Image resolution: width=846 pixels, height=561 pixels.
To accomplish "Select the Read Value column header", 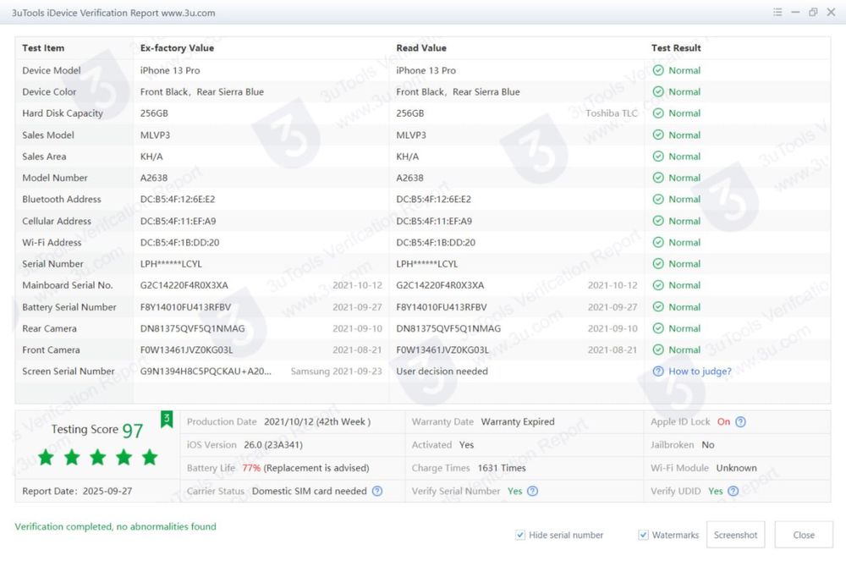I will (x=421, y=48).
